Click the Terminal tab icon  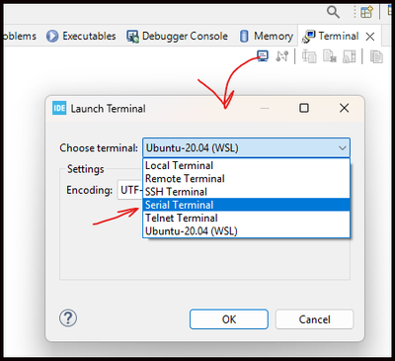click(x=308, y=37)
